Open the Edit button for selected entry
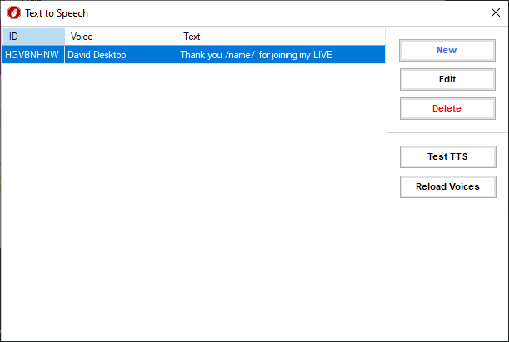Viewport: 509px width, 342px height. 447,79
